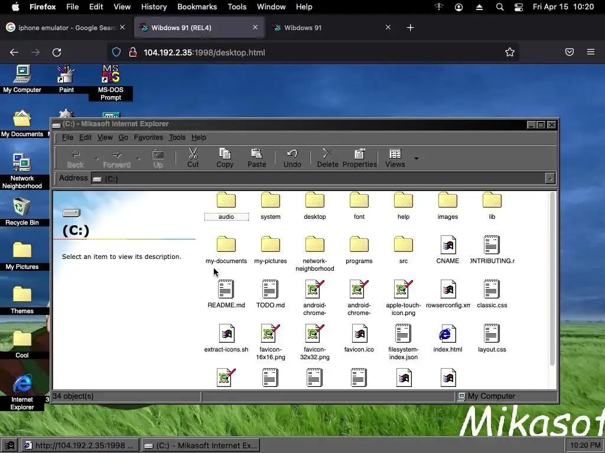Open Firefox hamburger application menu
Screen dimensions: 605x453
click(x=591, y=52)
